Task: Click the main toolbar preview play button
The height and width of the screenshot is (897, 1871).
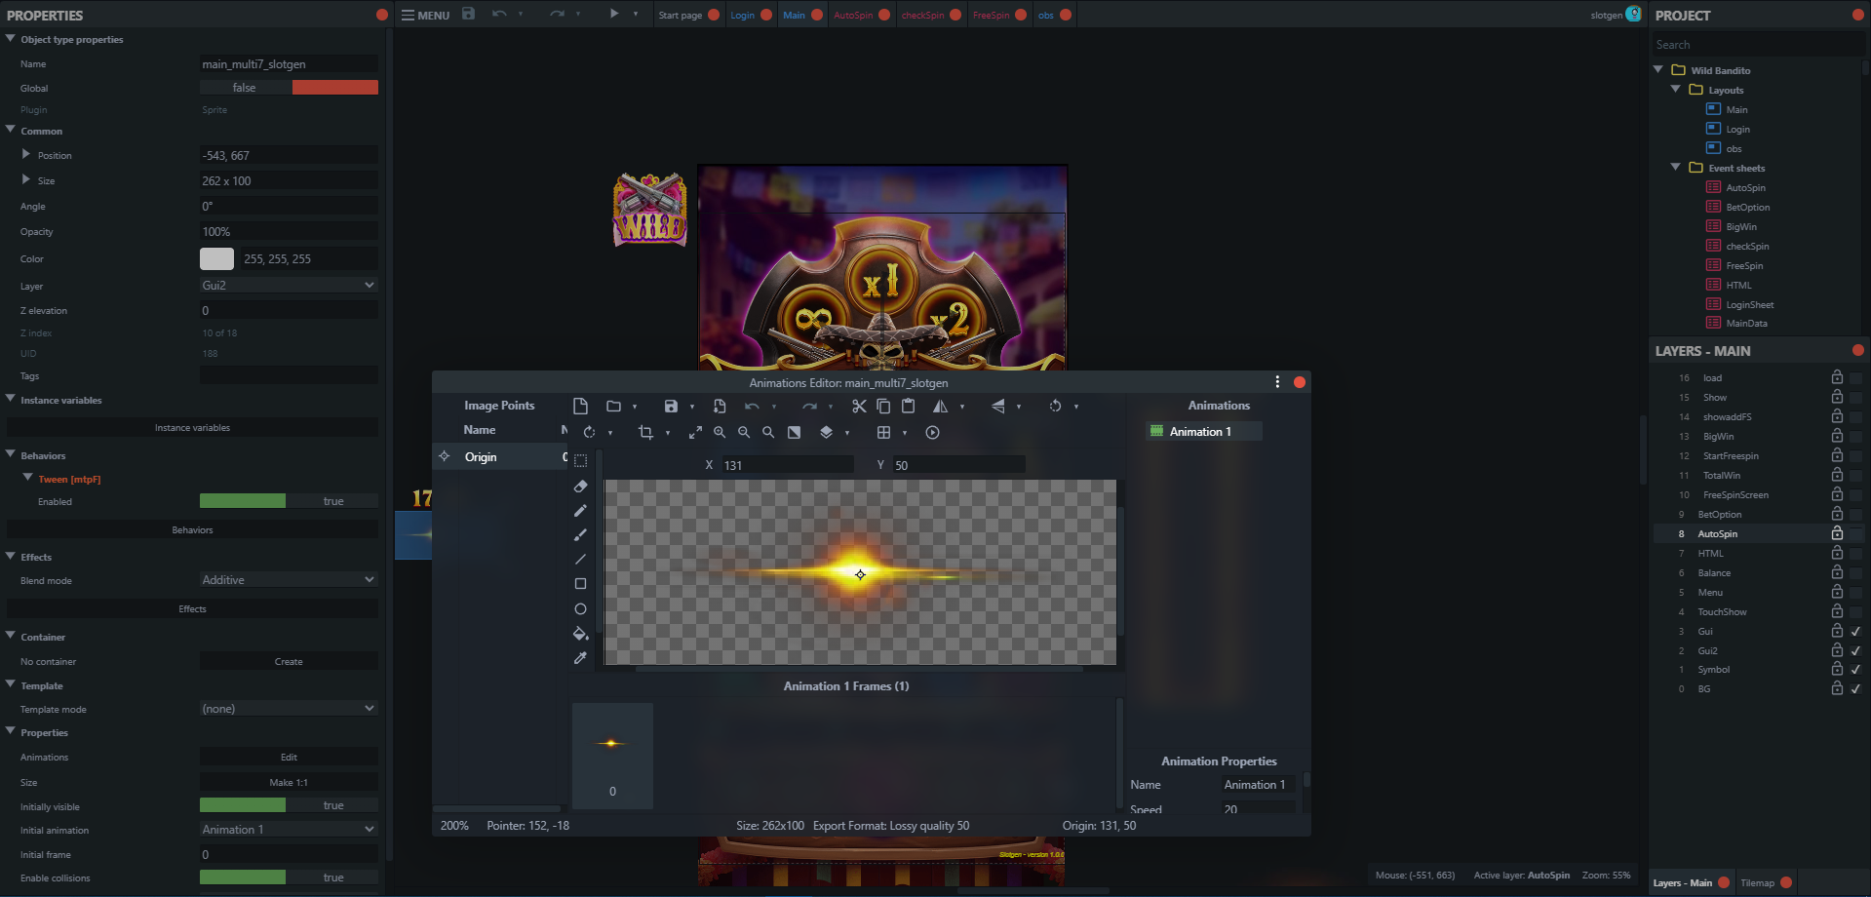Action: pyautogui.click(x=614, y=14)
